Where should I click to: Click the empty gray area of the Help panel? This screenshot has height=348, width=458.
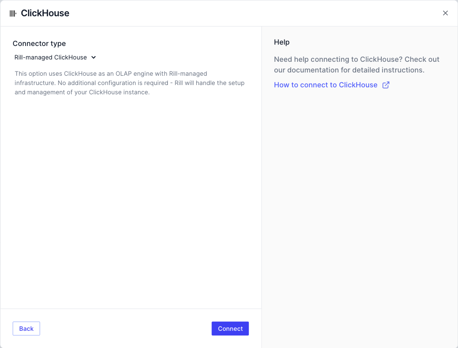coord(359,204)
